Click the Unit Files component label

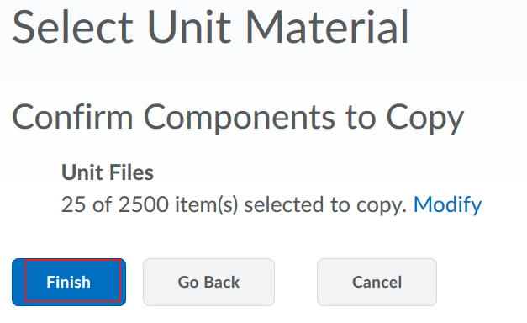(x=108, y=172)
